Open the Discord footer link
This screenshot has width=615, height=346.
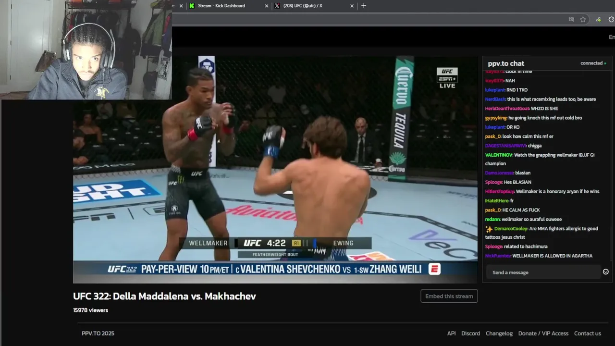(x=470, y=333)
